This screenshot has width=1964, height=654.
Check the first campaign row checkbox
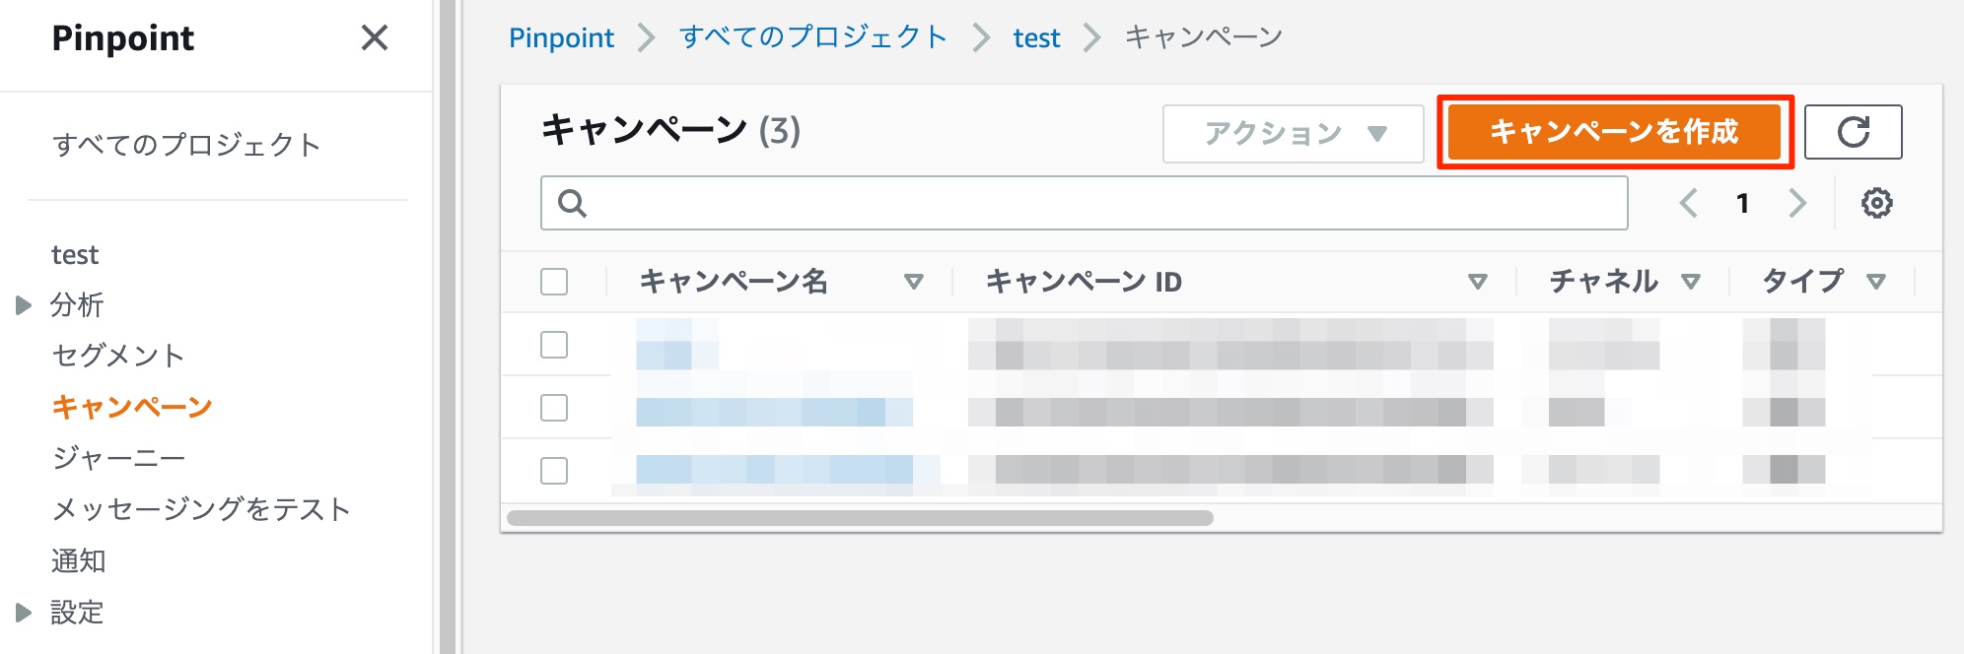553,346
